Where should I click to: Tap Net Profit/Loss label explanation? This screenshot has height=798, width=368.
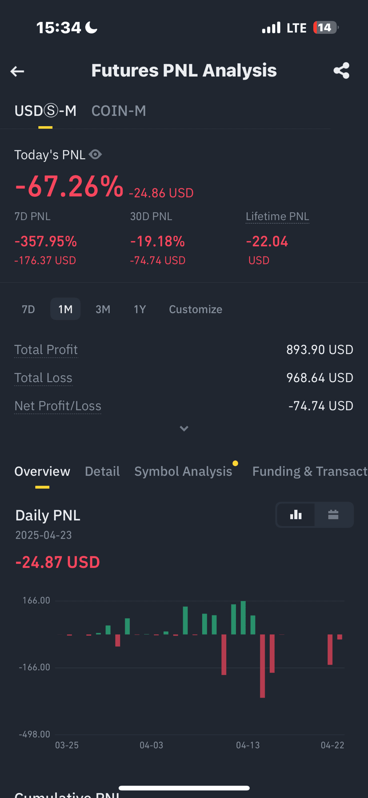point(58,406)
